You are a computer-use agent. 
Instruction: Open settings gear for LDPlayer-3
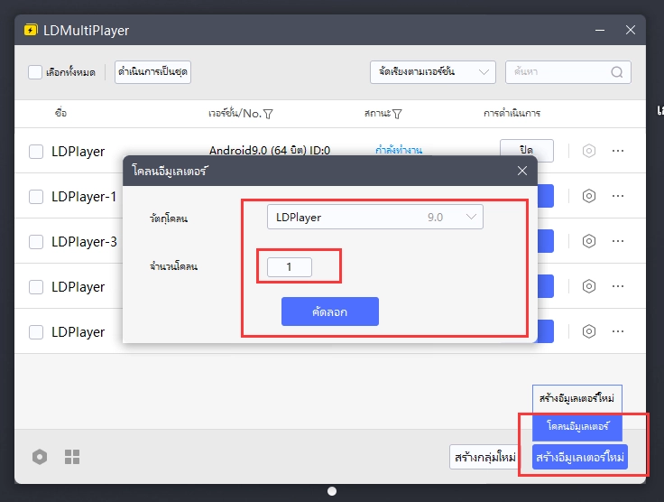coord(588,241)
